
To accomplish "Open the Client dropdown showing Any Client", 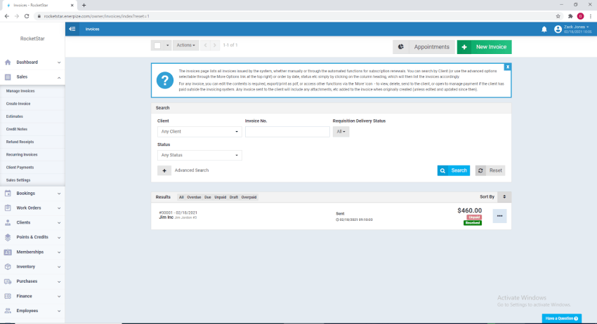I will 199,132.
